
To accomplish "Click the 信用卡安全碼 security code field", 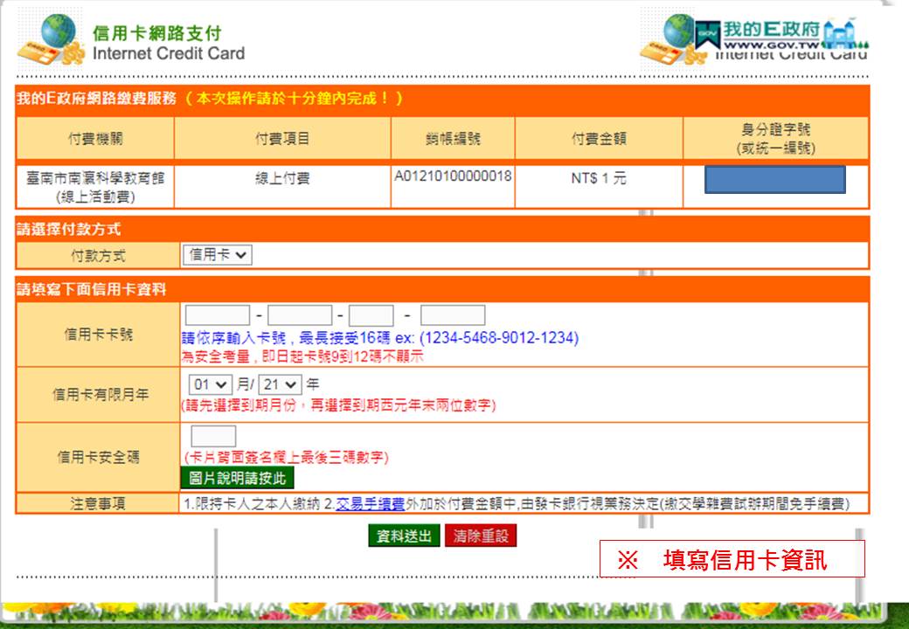I will click(x=213, y=436).
